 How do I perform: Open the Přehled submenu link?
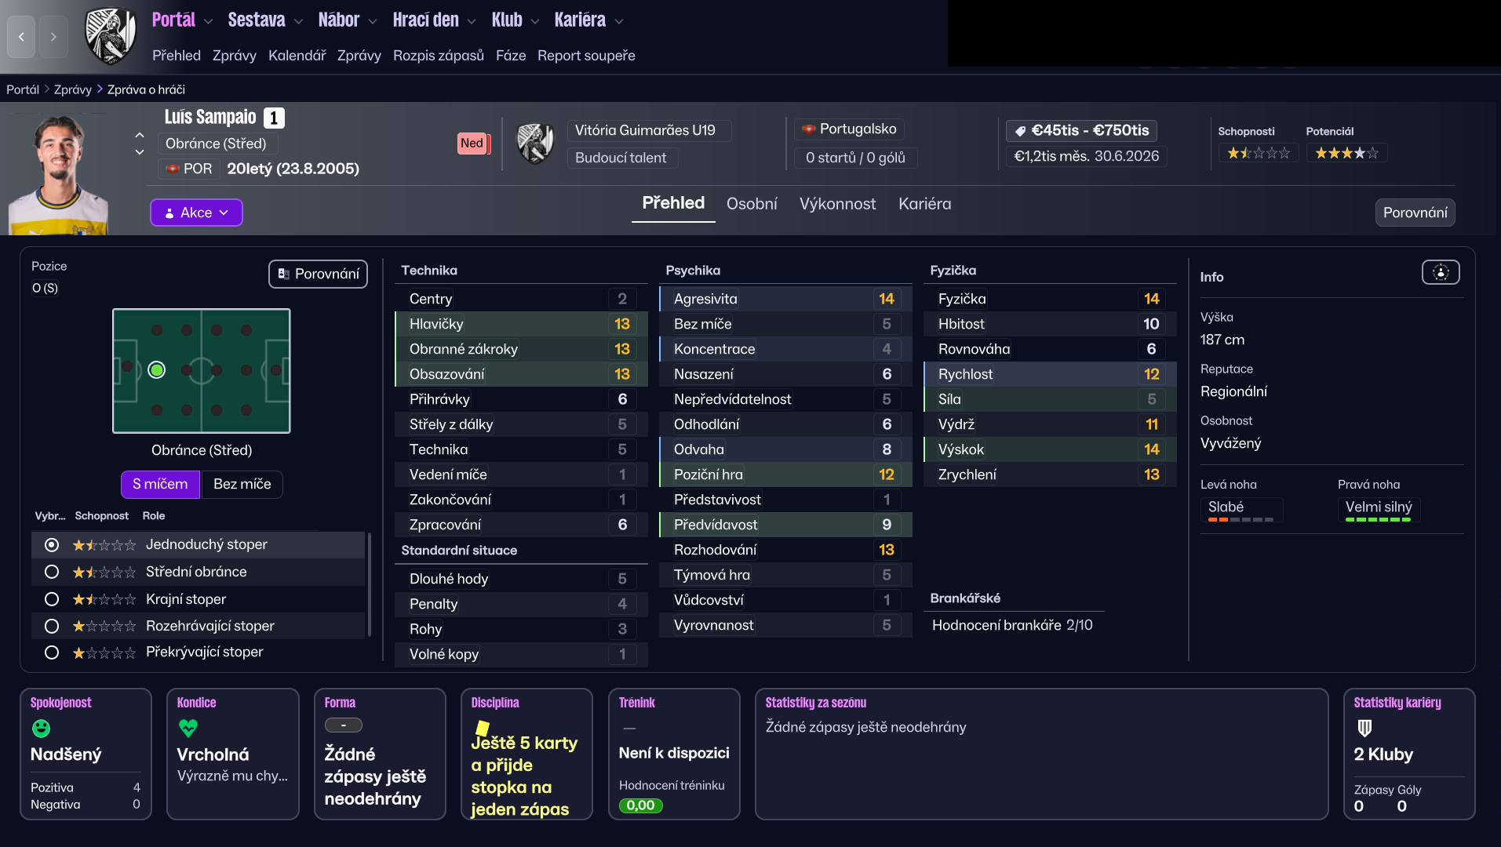point(177,56)
